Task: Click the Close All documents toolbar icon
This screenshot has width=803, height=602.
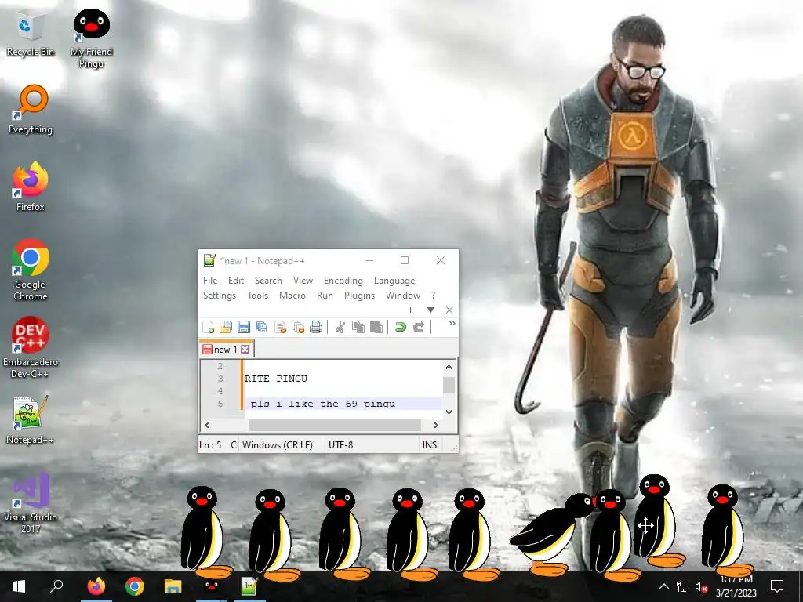Action: (x=298, y=327)
